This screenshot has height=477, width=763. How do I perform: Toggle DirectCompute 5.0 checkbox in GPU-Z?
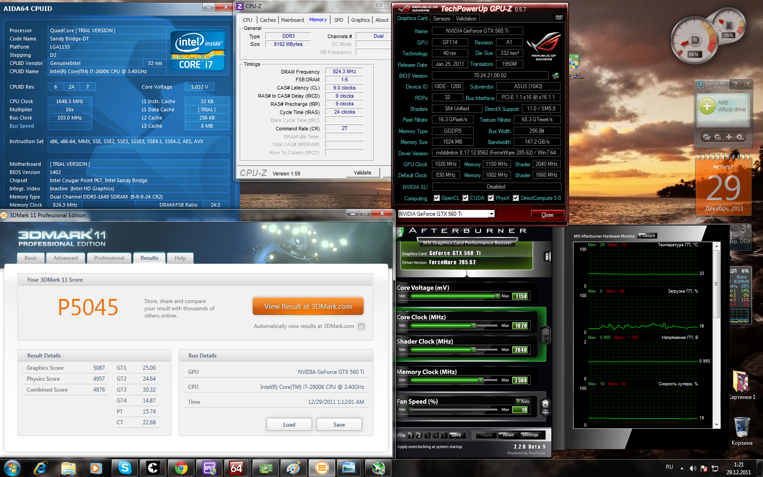[x=515, y=198]
